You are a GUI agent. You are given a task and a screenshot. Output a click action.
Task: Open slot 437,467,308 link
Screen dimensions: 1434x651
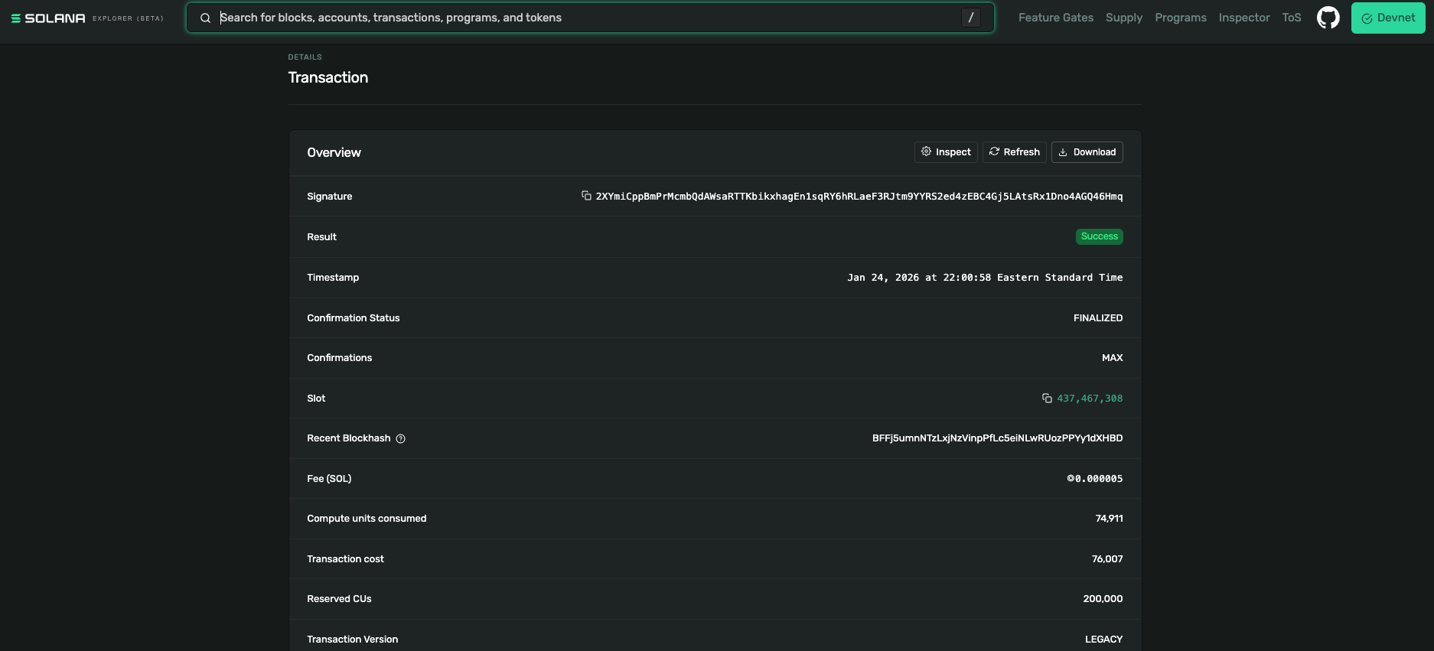[x=1090, y=399]
